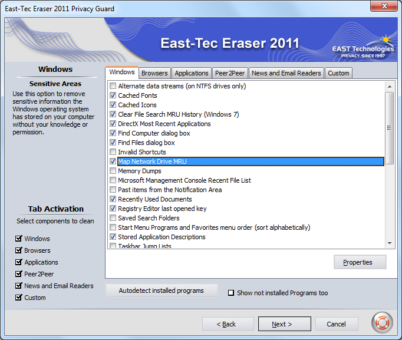This screenshot has height=340, width=402.
Task: Switch to the Custom tab
Action: click(338, 73)
